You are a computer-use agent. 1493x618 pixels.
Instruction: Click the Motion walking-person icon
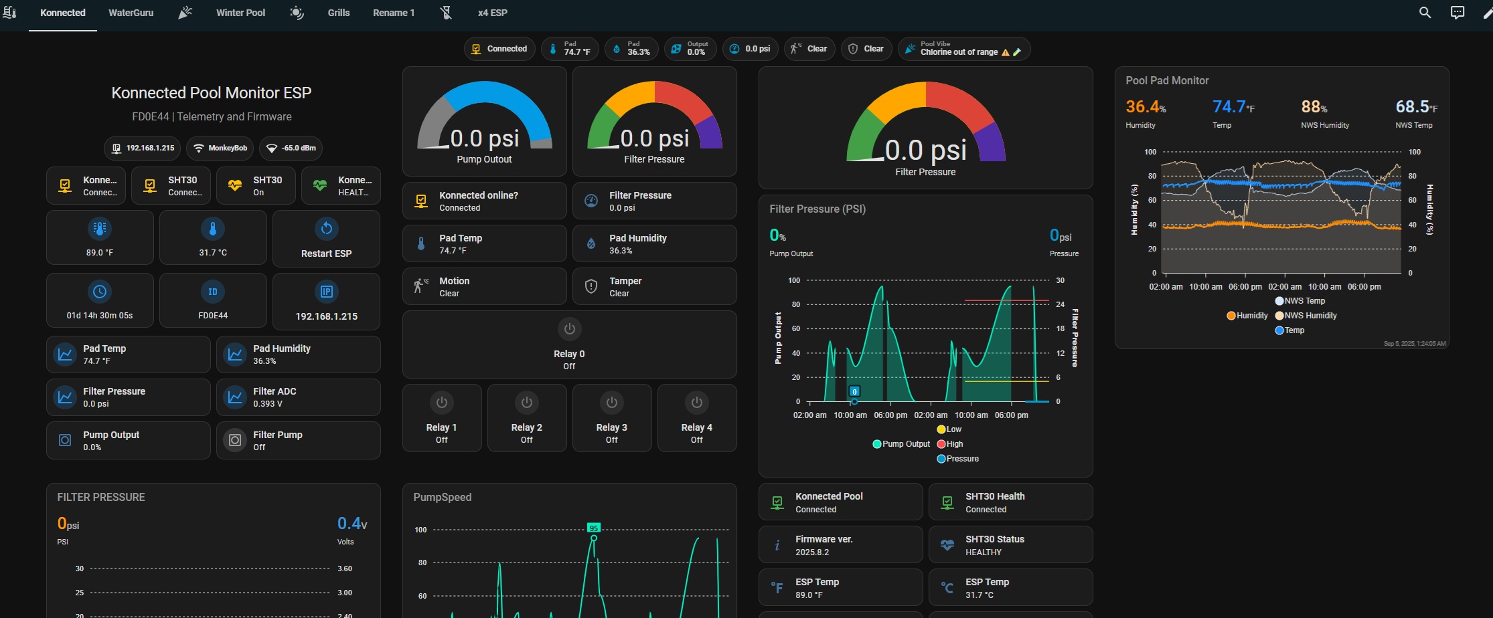click(421, 286)
